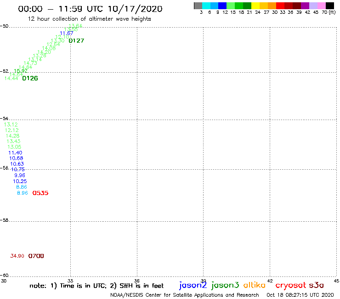340x299 pixels.
Task: Click the -54 latitude axis label
Action: click(4, 118)
